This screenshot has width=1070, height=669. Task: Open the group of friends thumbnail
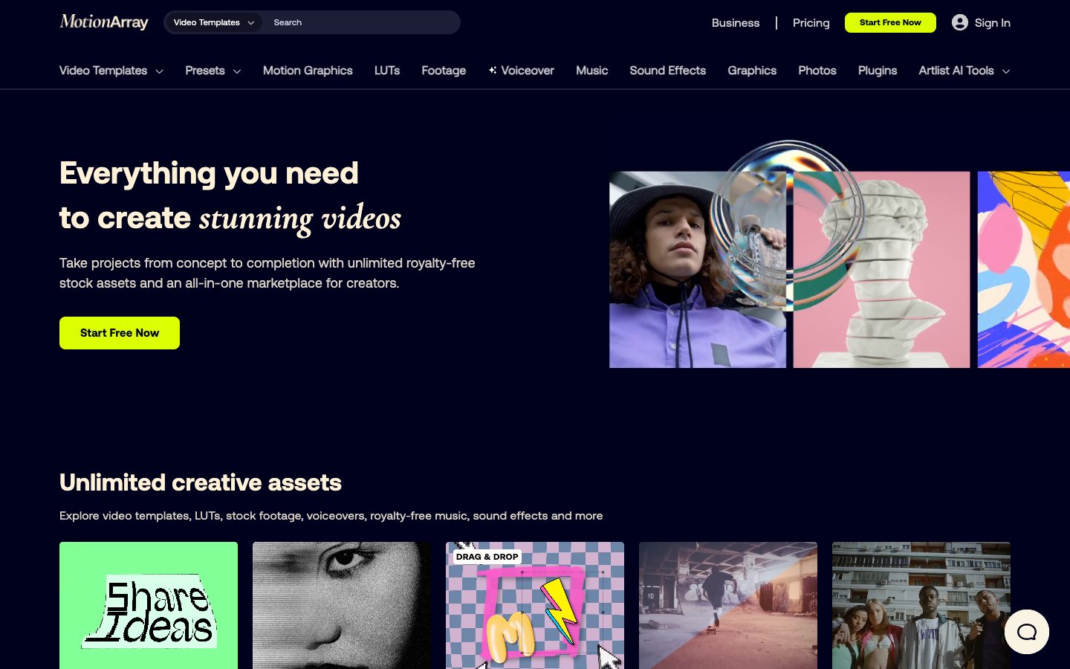[921, 605]
